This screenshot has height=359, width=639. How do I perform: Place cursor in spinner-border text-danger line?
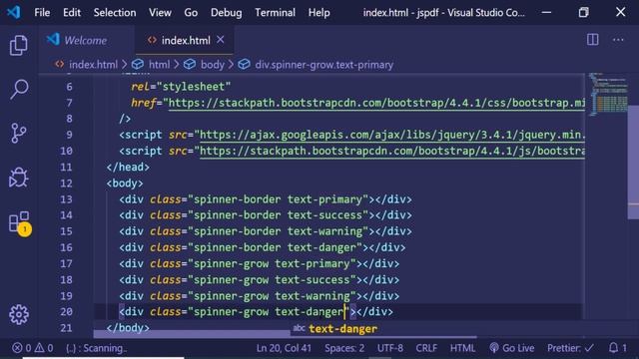tap(262, 247)
